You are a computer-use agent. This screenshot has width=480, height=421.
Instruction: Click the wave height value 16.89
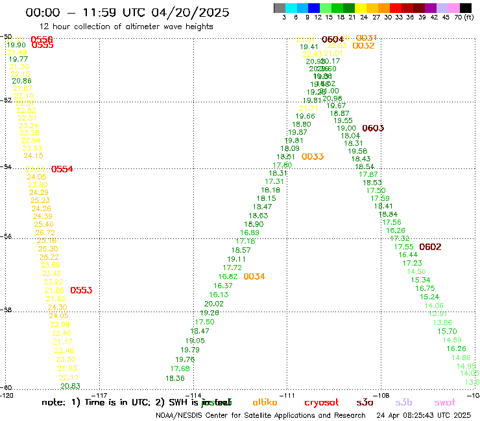[x=250, y=233]
